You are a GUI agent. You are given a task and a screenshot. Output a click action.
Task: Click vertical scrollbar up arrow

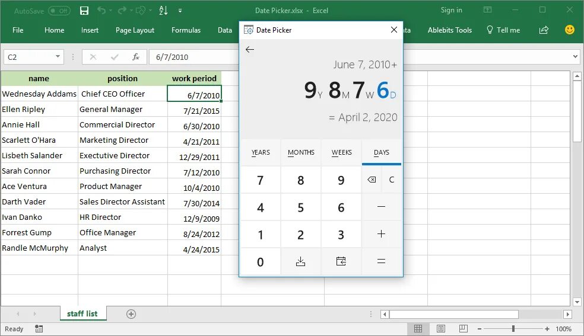577,76
